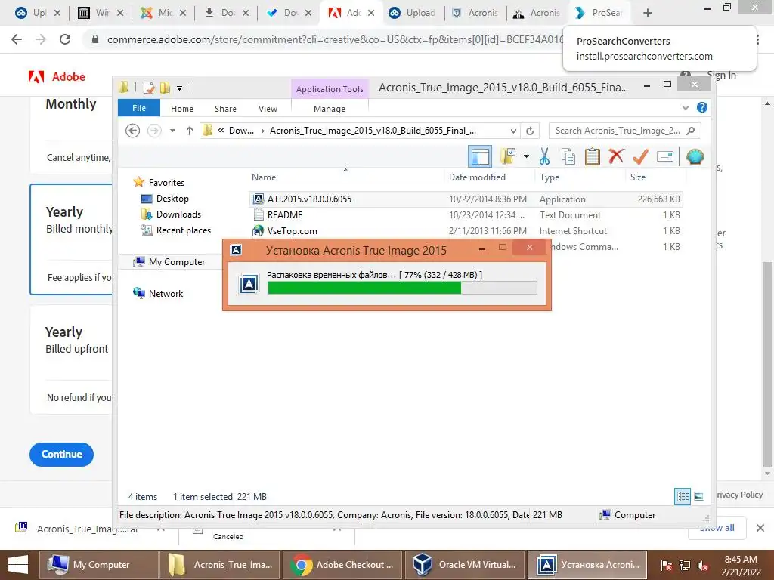The height and width of the screenshot is (580, 774).
Task: Switch to the Upload Chrome tab
Action: [x=415, y=13]
